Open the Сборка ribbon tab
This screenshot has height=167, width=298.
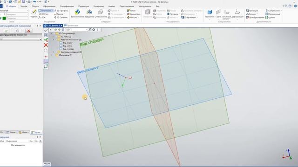35,6
